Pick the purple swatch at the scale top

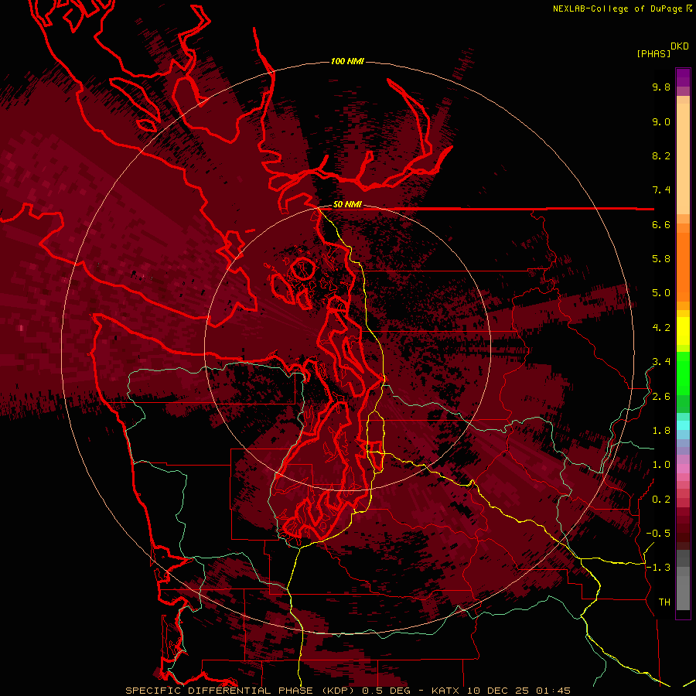tap(683, 77)
